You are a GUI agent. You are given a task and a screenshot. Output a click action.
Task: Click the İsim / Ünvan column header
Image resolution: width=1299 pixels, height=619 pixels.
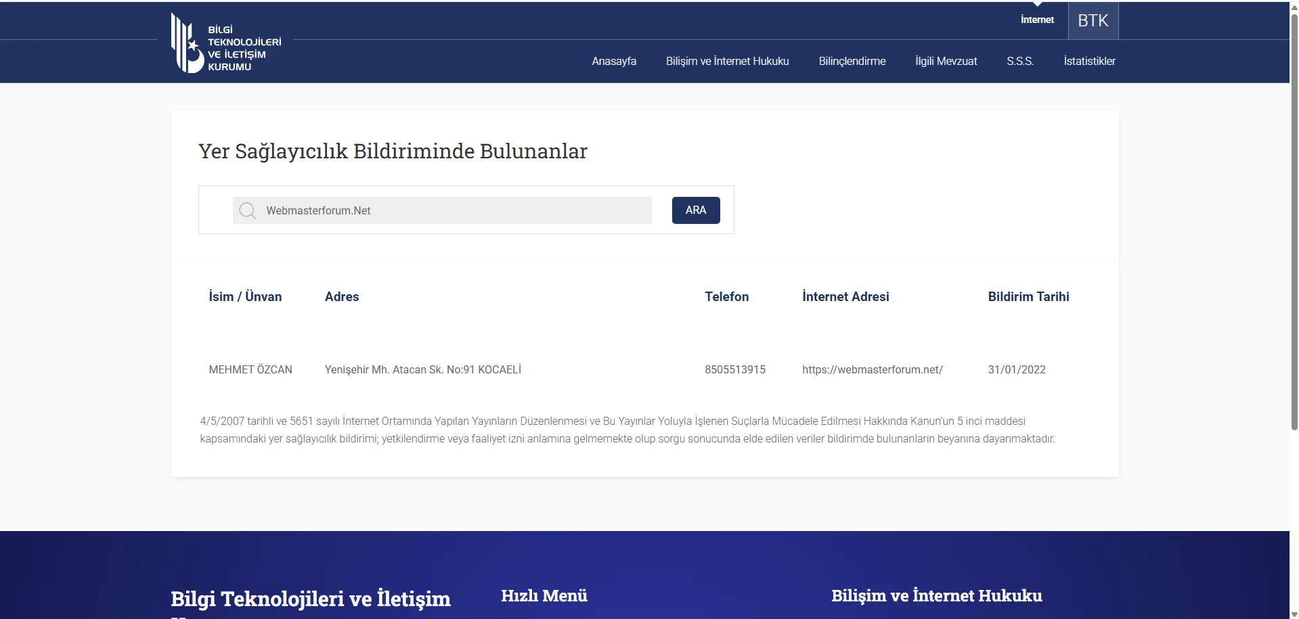[245, 296]
